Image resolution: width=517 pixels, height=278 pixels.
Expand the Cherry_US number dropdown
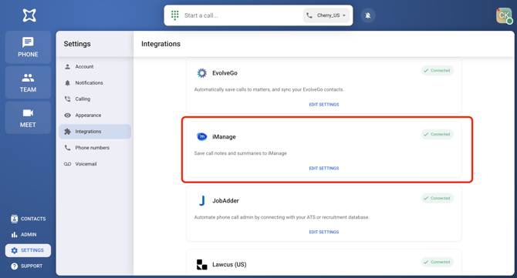326,15
